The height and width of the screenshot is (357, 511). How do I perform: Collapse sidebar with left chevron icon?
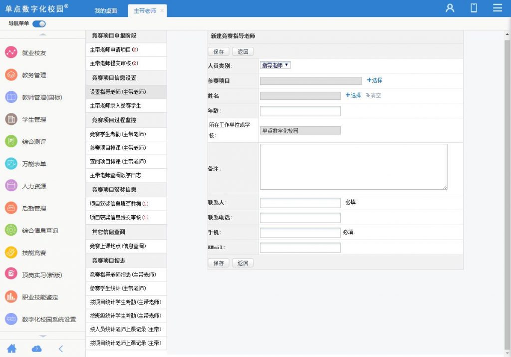tap(61, 349)
